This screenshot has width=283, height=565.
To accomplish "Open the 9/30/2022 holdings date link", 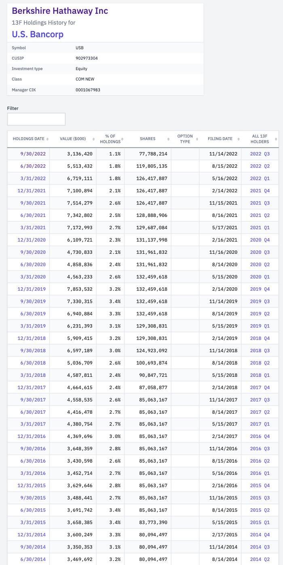I will point(33,154).
